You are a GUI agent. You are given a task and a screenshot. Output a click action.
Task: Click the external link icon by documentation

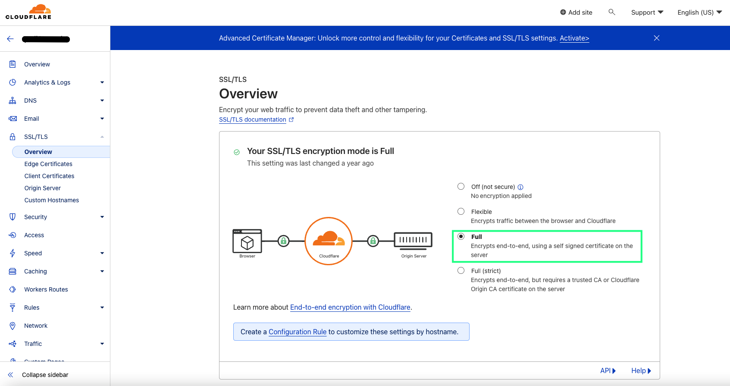291,120
